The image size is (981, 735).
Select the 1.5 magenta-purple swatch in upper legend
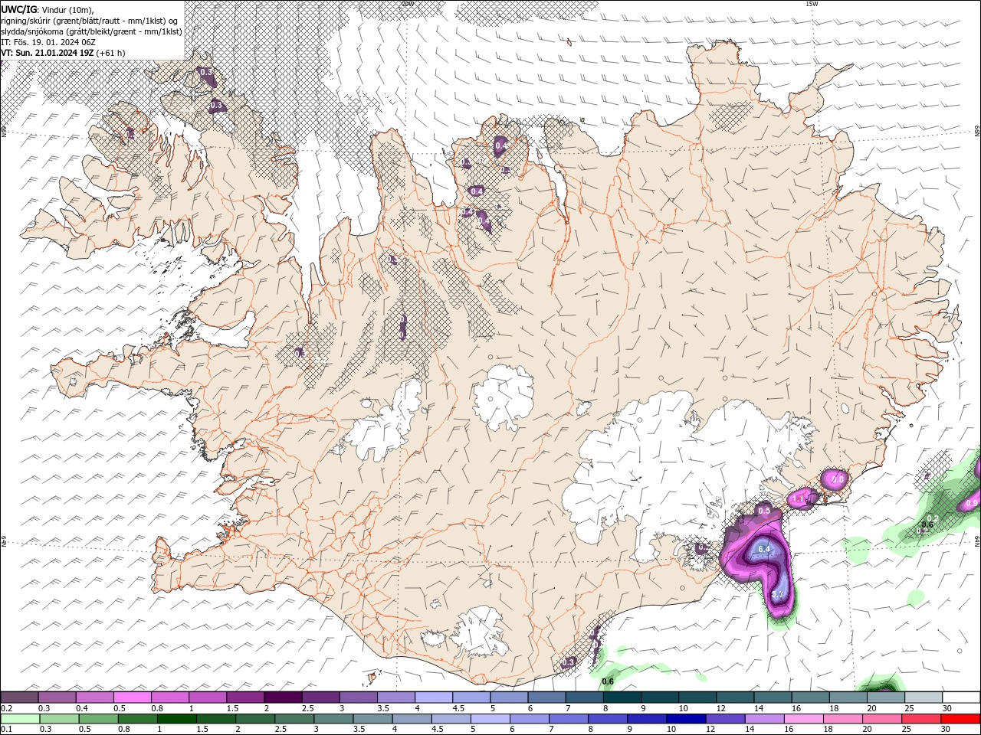coord(244,697)
